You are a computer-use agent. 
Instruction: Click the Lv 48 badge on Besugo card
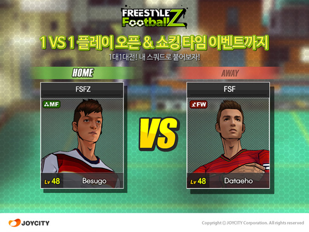[x=52, y=181]
